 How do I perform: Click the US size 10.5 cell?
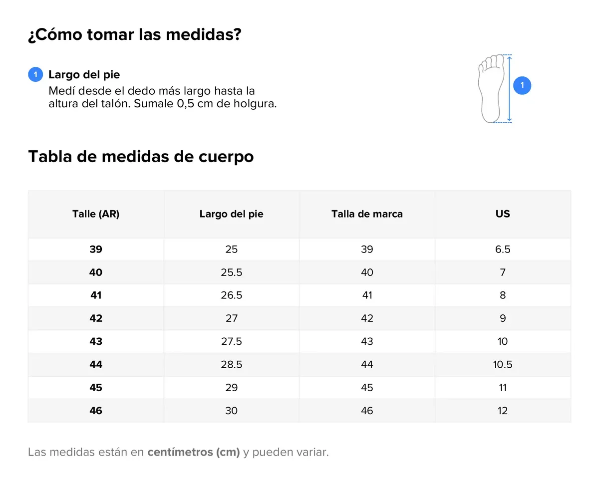(503, 365)
